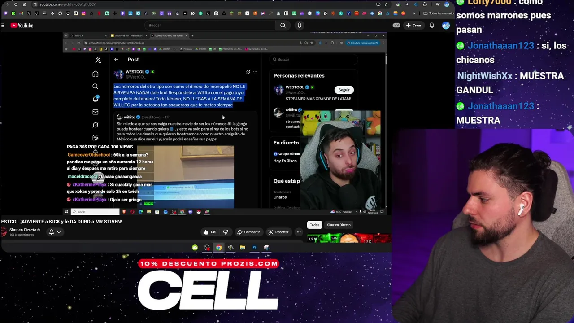Click the YouTube search magnifier button
Image resolution: width=574 pixels, height=323 pixels.
point(283,26)
